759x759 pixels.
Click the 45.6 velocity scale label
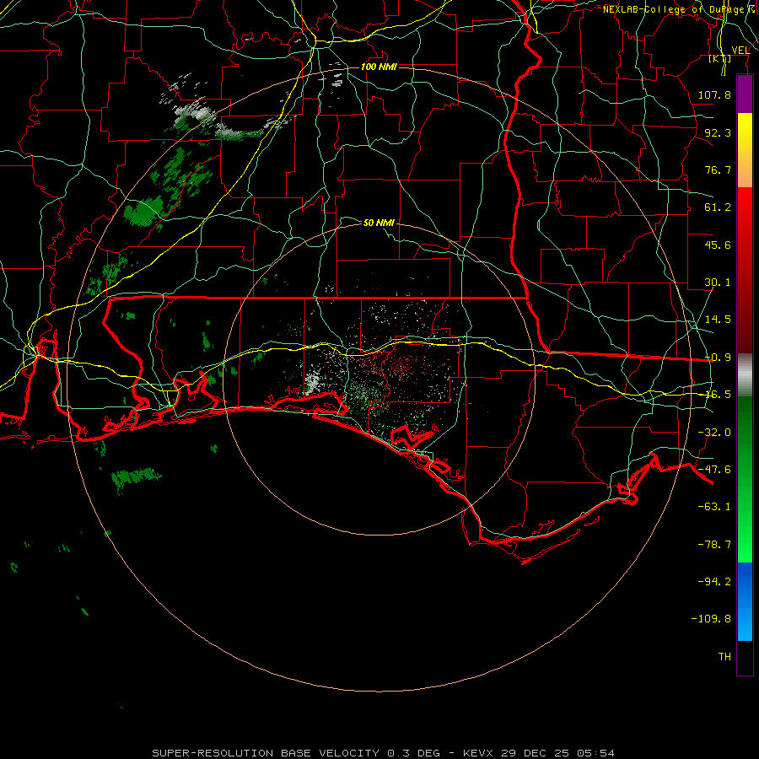pyautogui.click(x=718, y=245)
